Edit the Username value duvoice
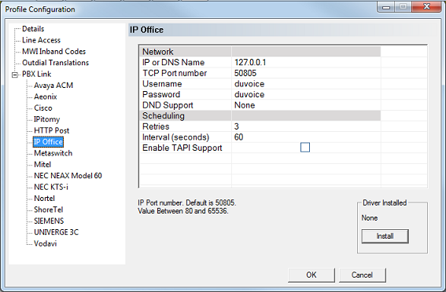 point(306,84)
